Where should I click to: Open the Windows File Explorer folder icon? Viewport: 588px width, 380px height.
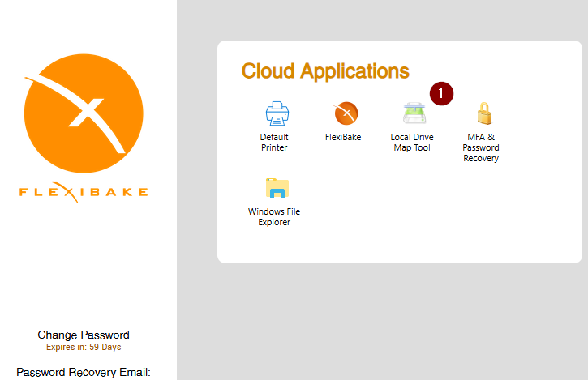[277, 188]
